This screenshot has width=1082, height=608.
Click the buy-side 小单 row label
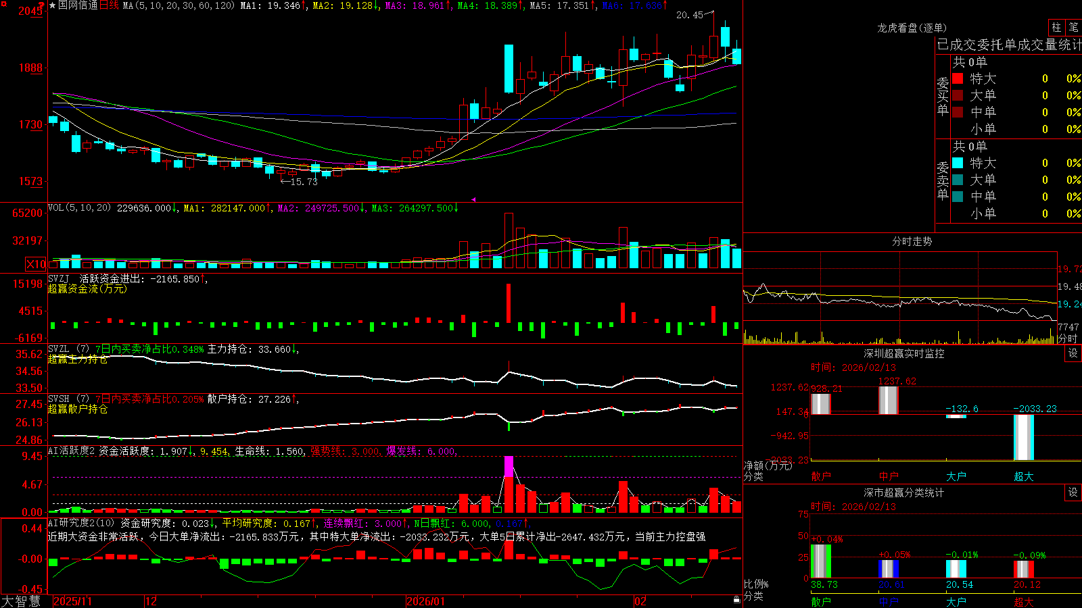coord(983,129)
